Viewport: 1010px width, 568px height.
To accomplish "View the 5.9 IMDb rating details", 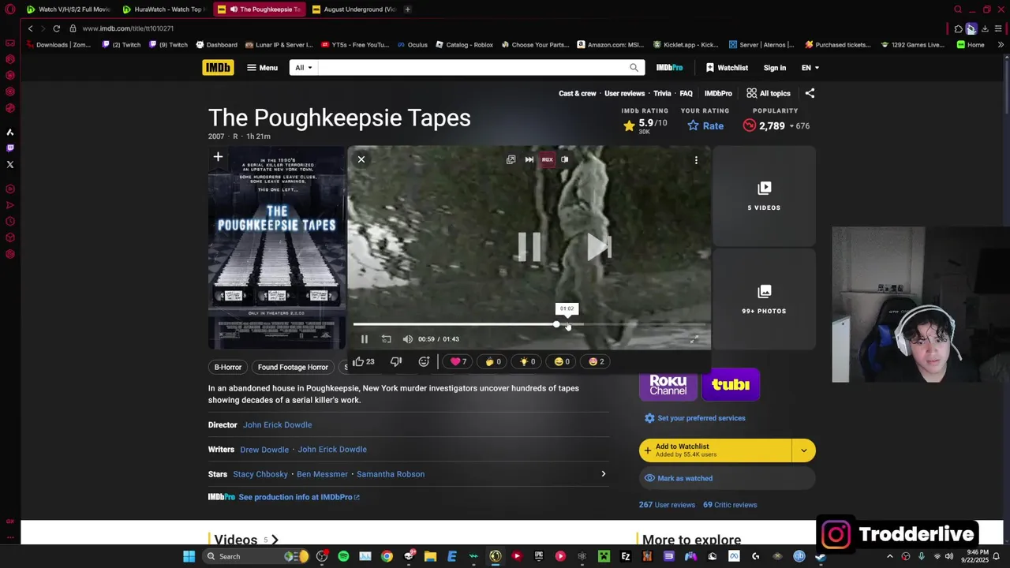I will [645, 125].
